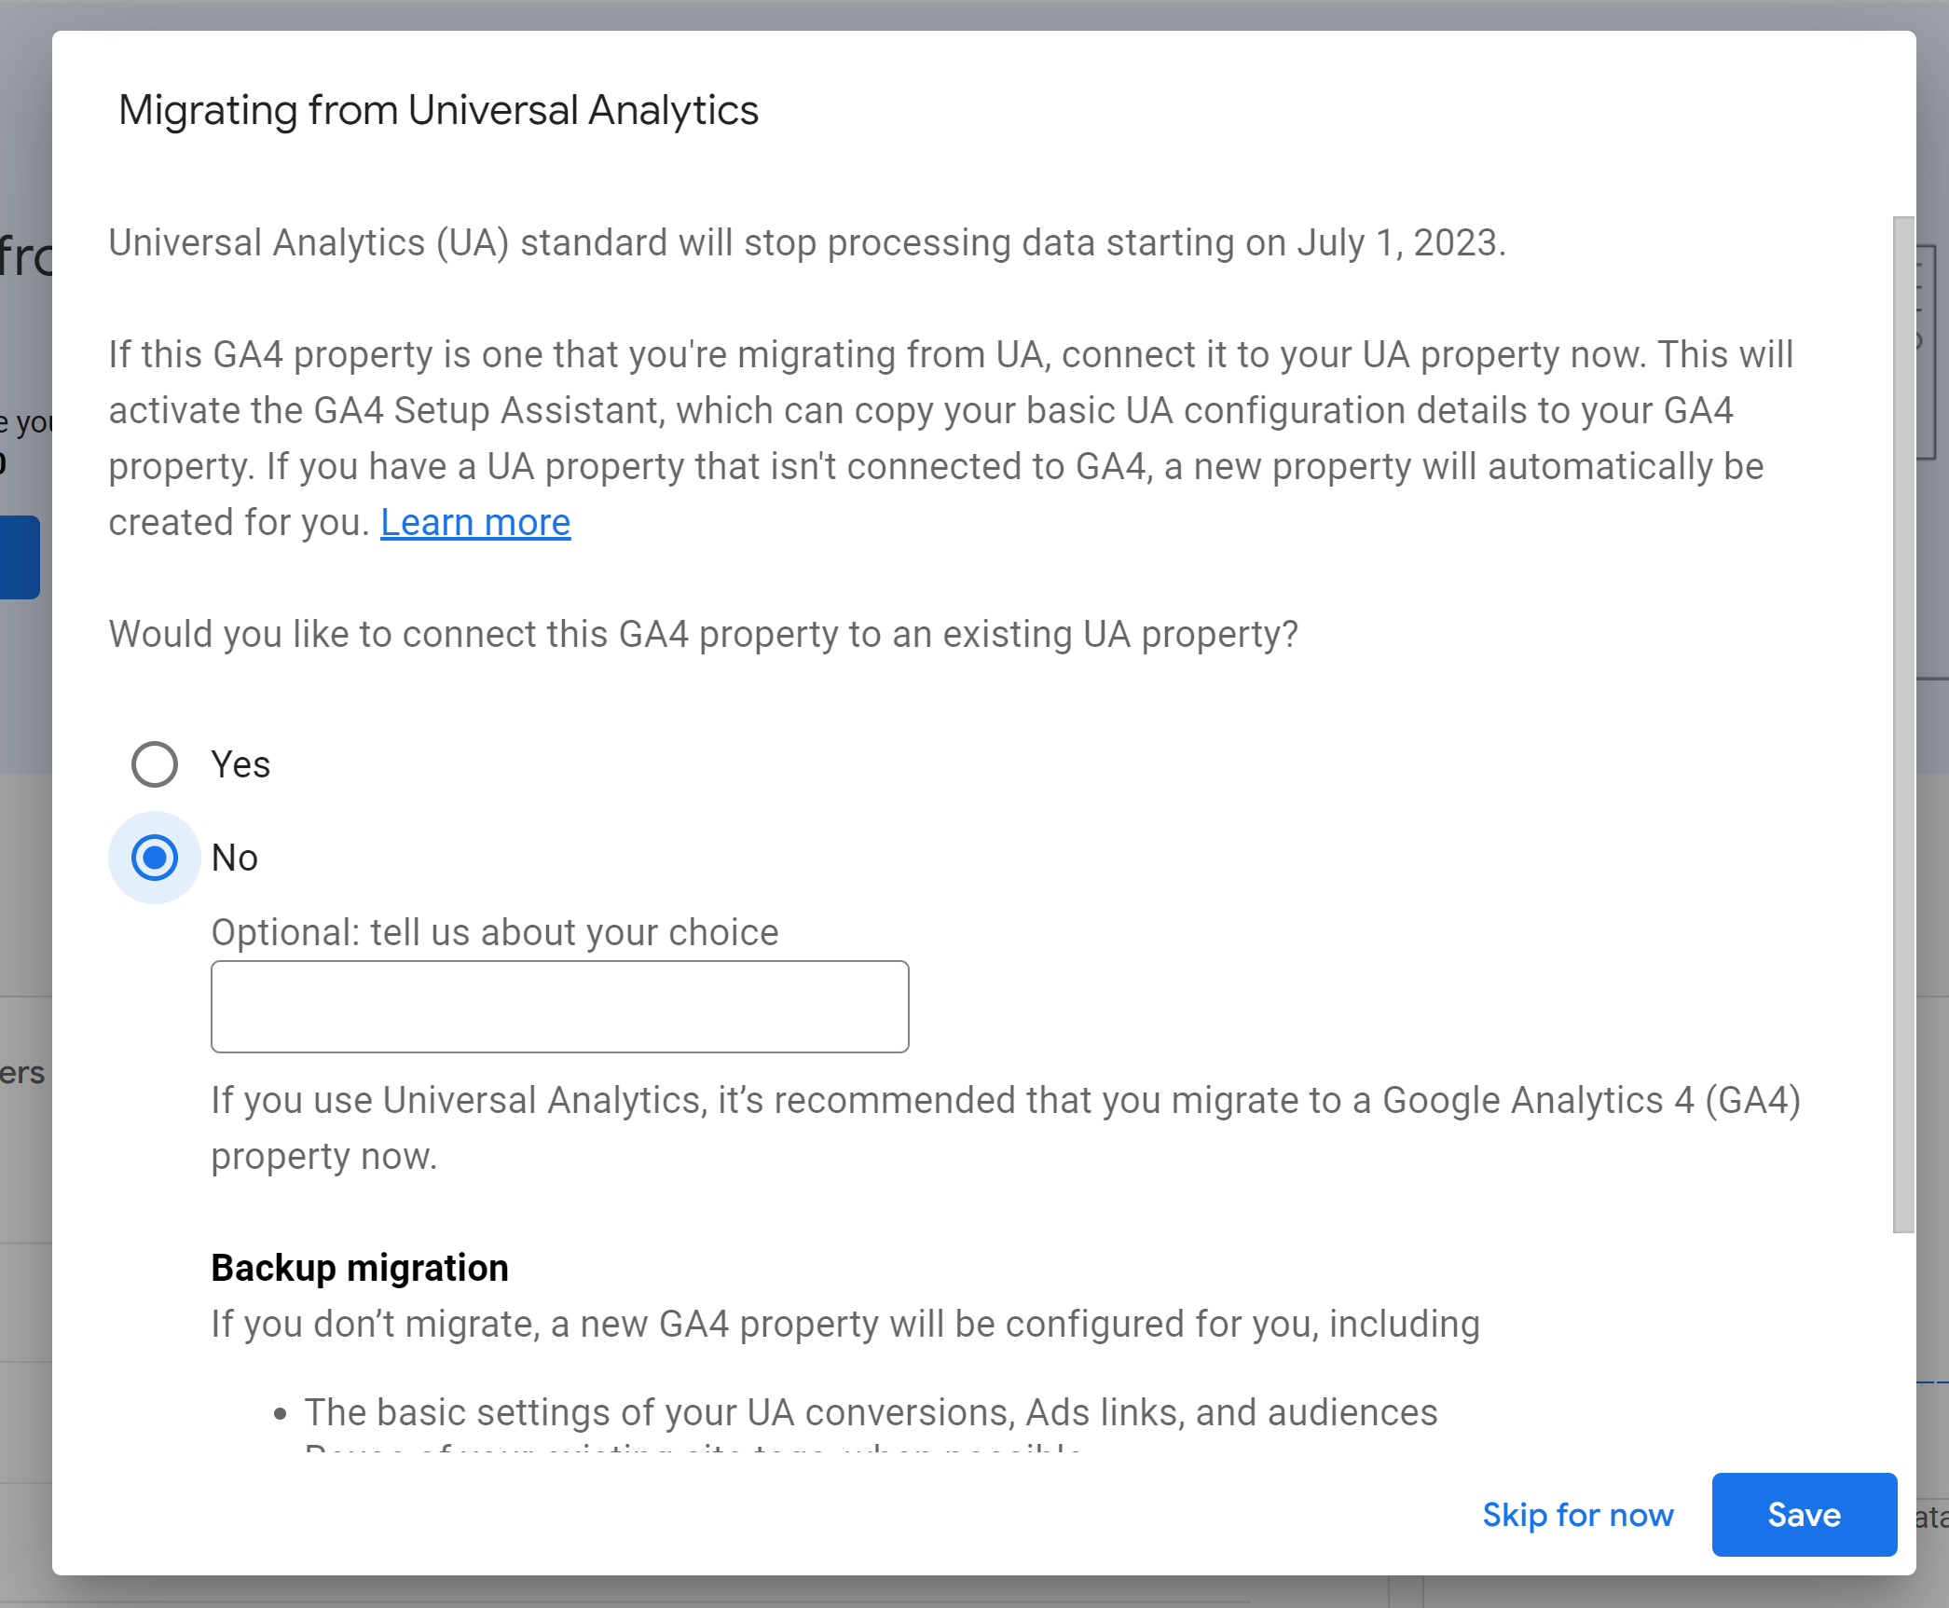The width and height of the screenshot is (1949, 1608).
Task: Click the Optional: tell us about your choice label
Action: pos(495,932)
